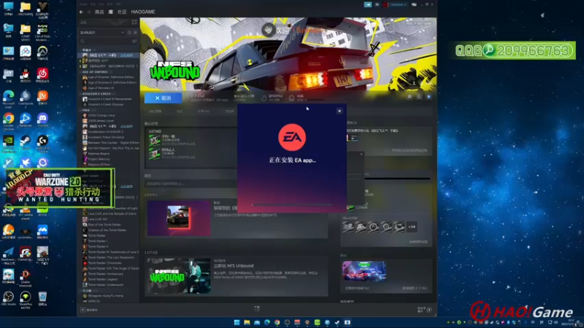
Task: Click the ready-to-play filter icon
Action: pos(135,33)
